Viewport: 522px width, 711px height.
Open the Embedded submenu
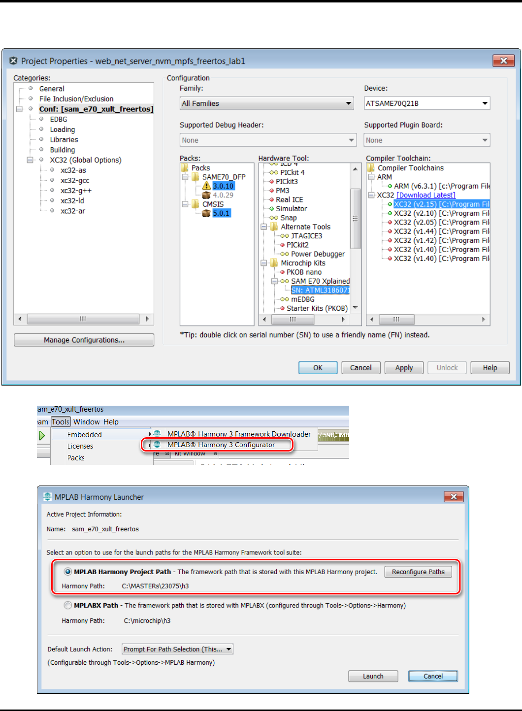tap(101, 435)
